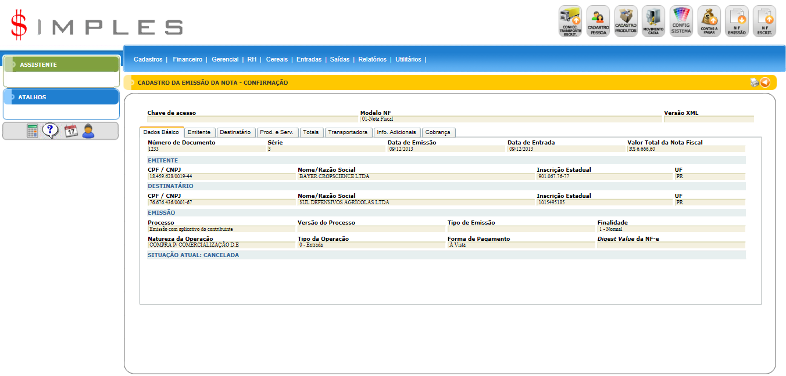Expand the Atalhos panel
The height and width of the screenshot is (376, 786).
[61, 97]
